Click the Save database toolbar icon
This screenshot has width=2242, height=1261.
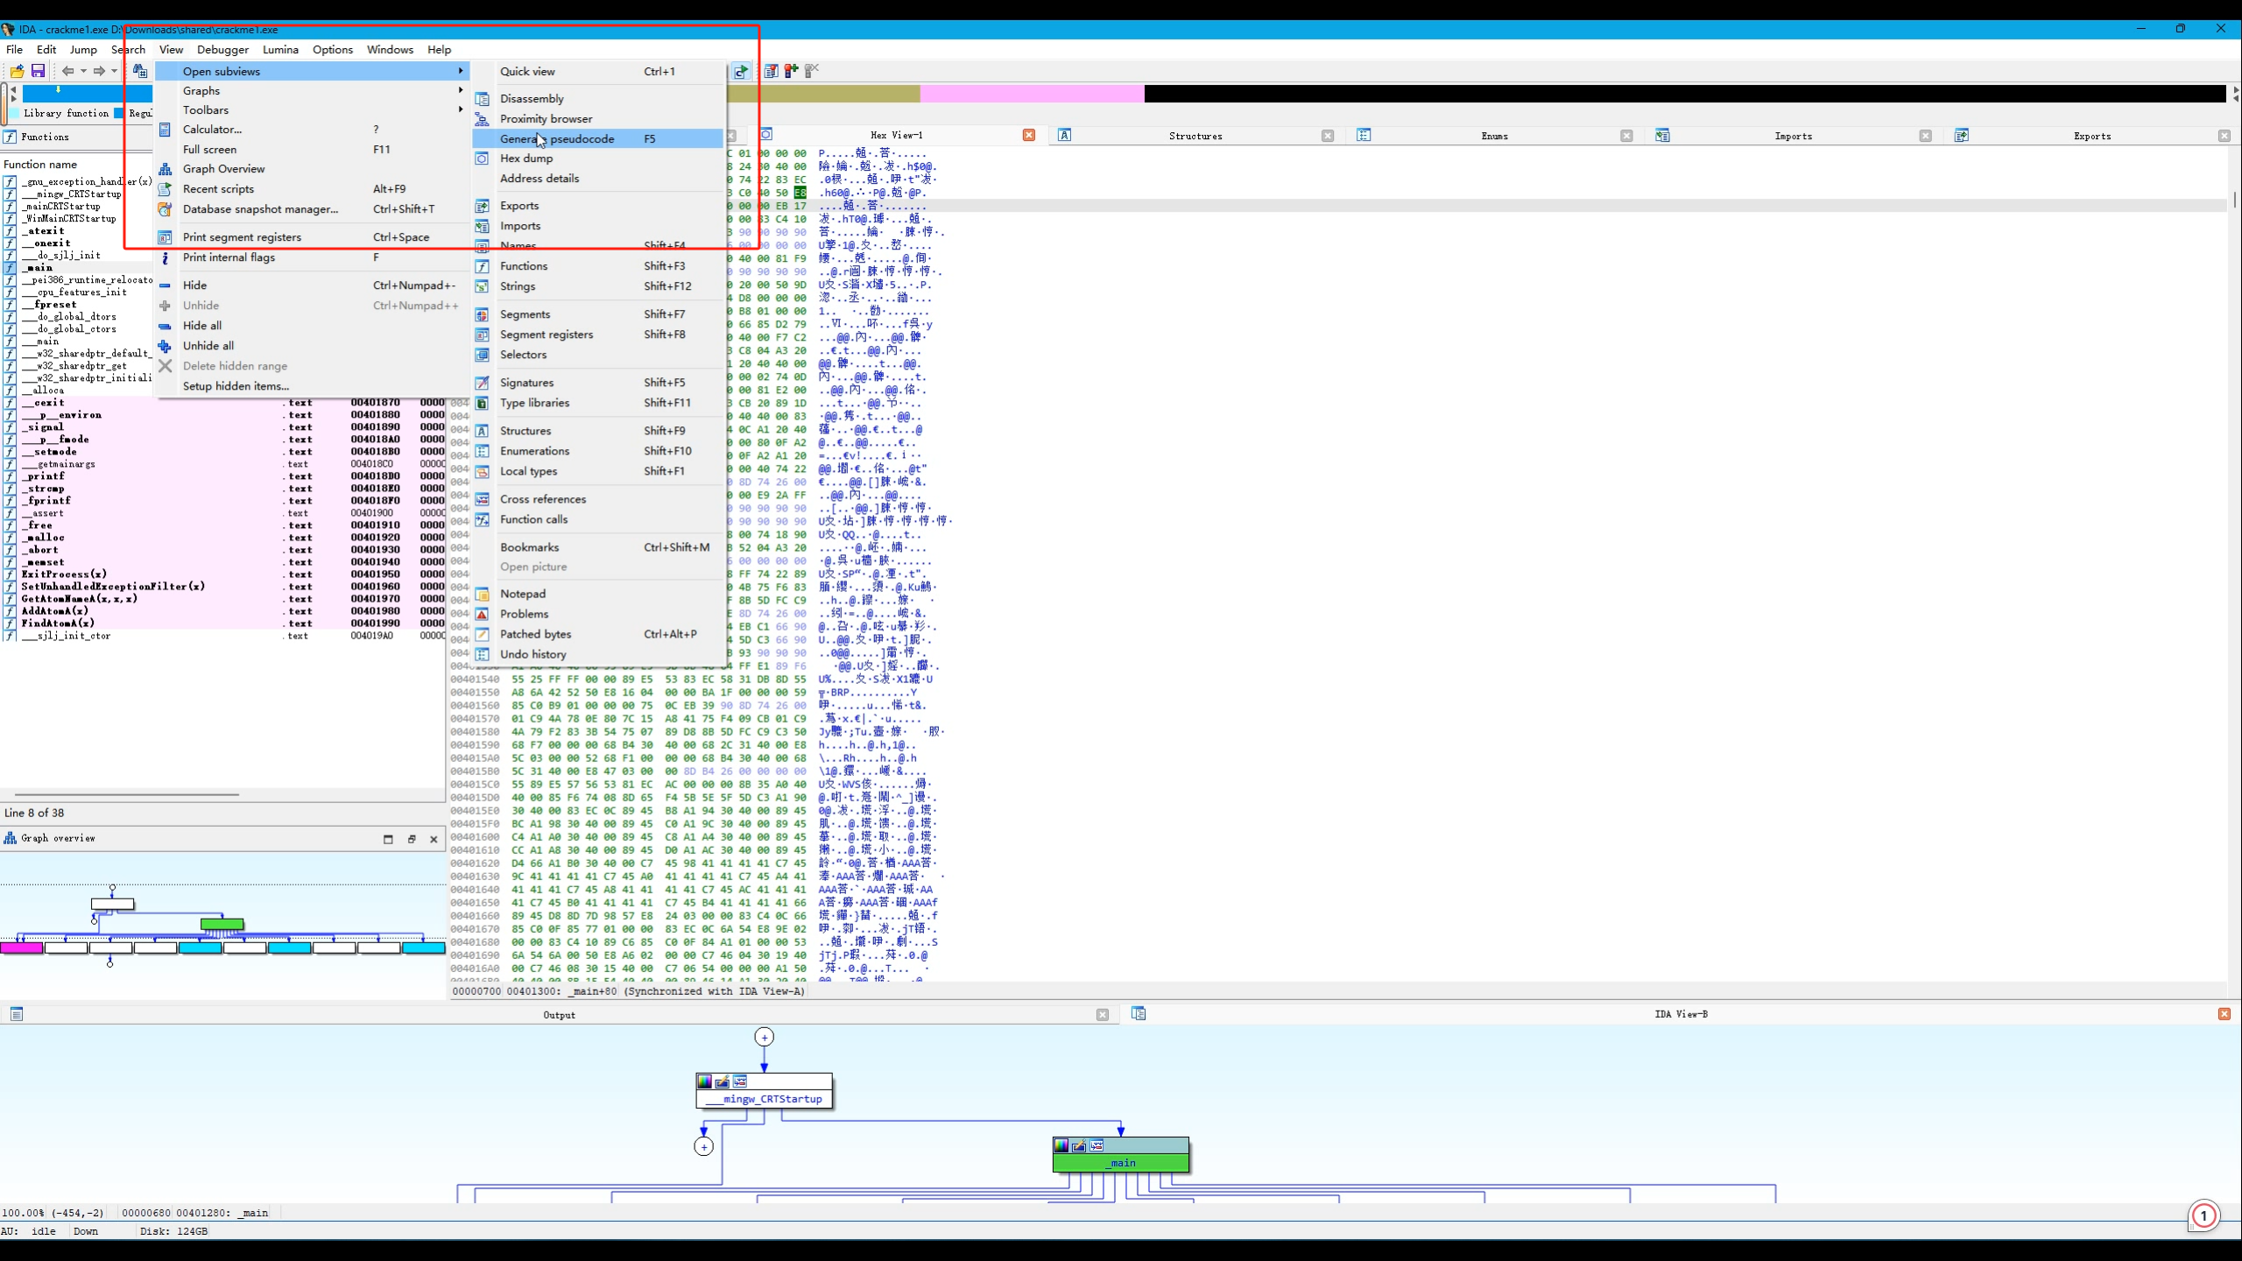tap(38, 71)
